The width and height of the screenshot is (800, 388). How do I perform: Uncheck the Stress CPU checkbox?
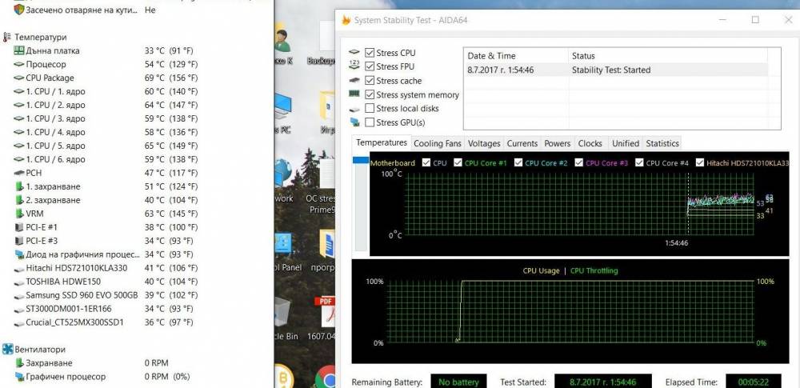[370, 53]
